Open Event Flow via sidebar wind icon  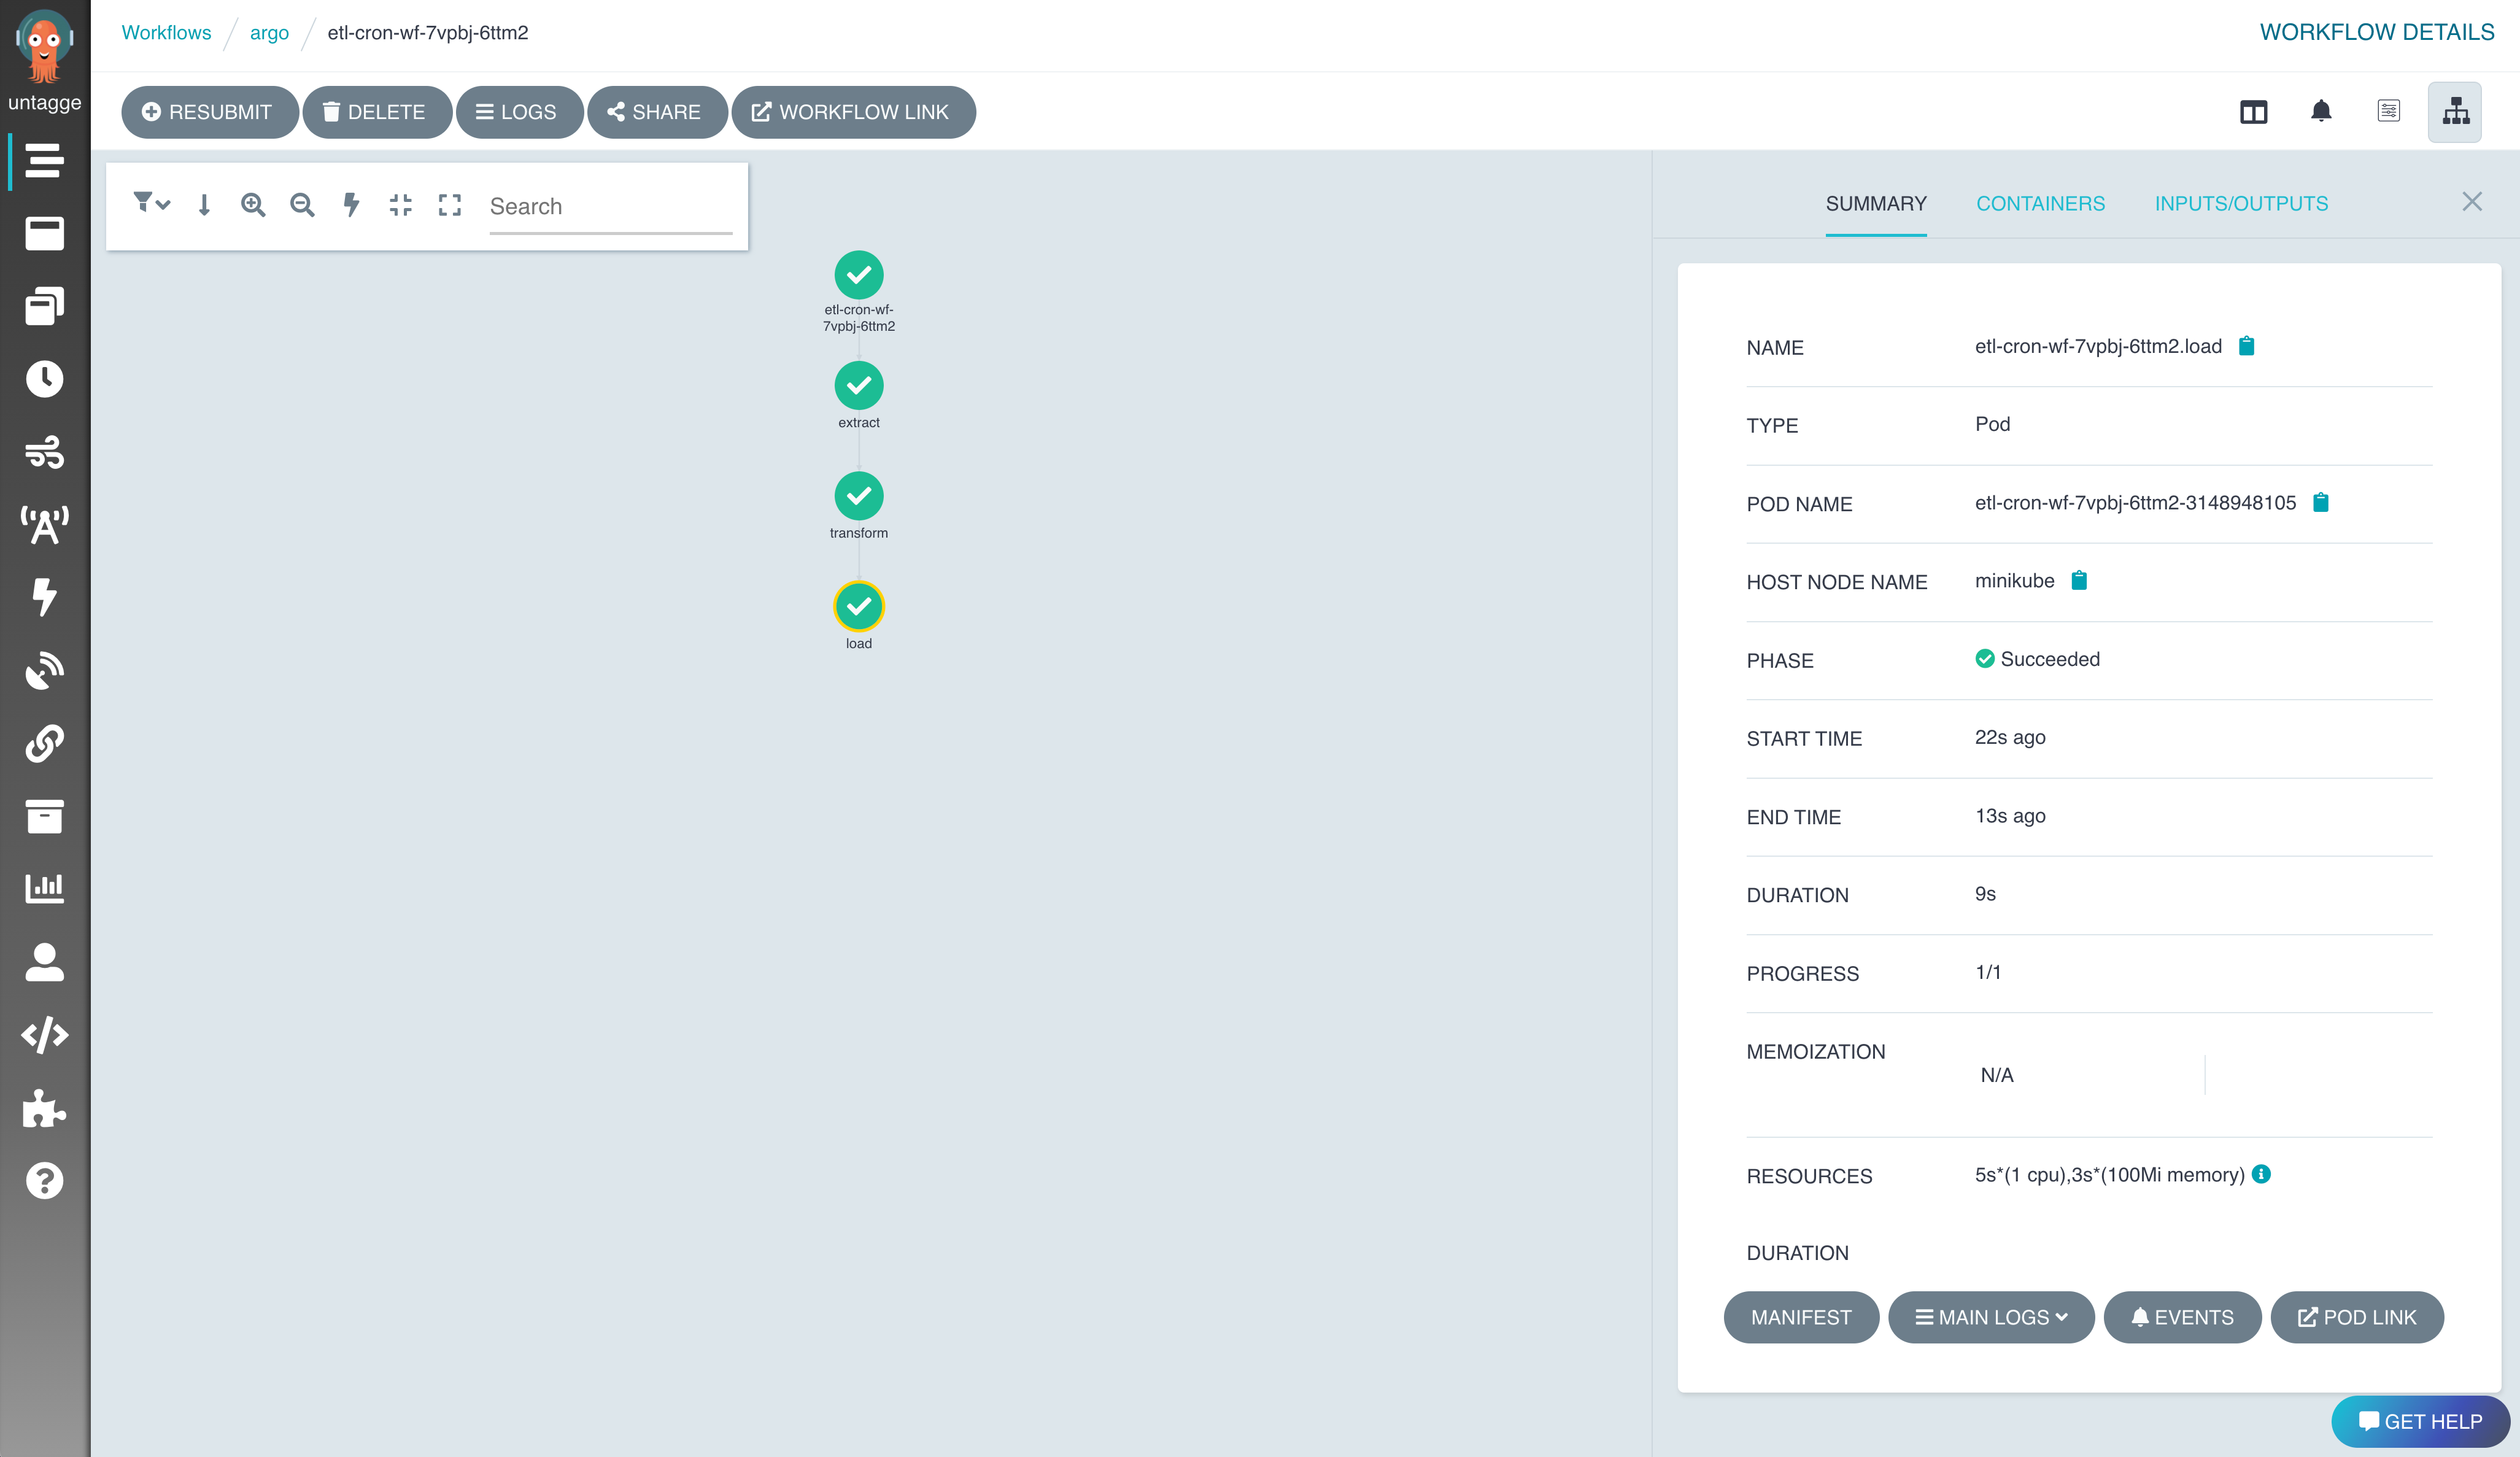pos(44,452)
